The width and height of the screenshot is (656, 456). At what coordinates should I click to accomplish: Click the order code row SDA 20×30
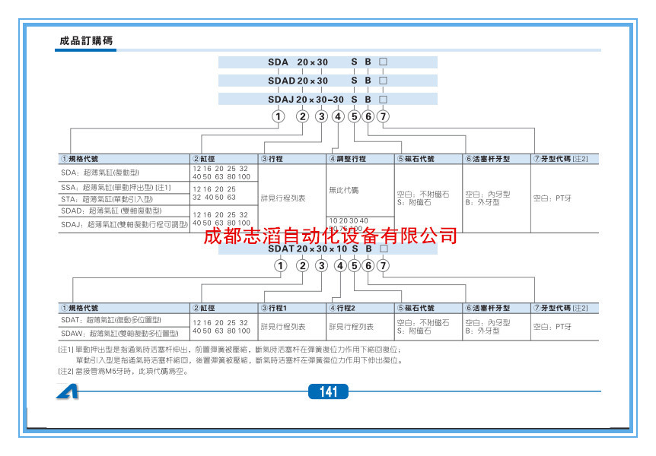[x=327, y=62]
